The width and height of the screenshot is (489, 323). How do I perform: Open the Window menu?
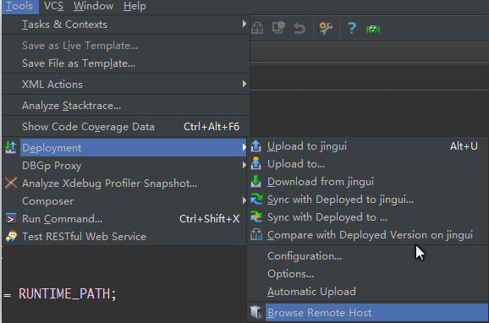[94, 6]
